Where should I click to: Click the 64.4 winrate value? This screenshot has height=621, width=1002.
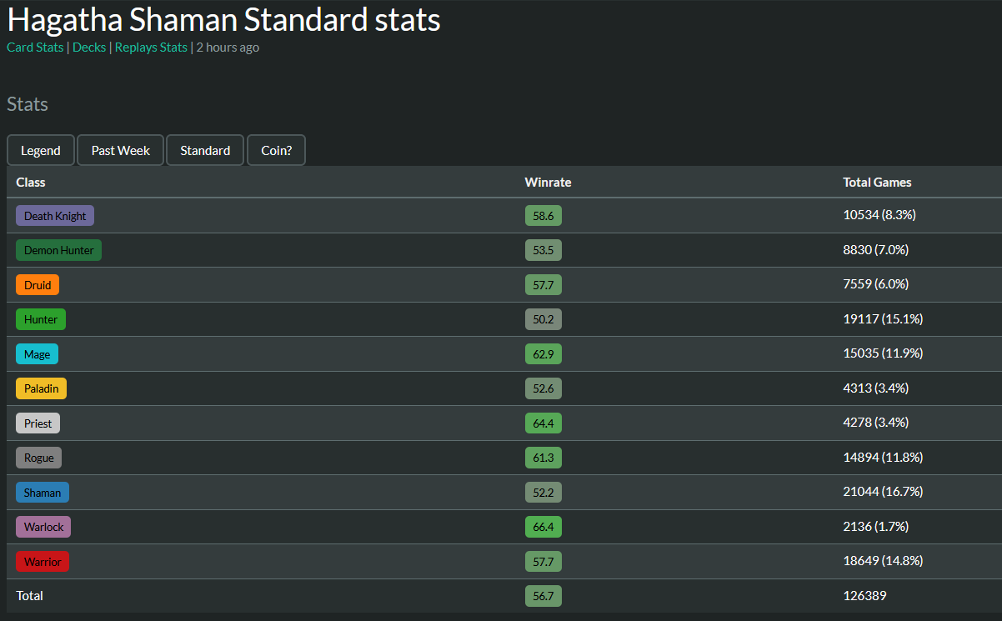(544, 423)
